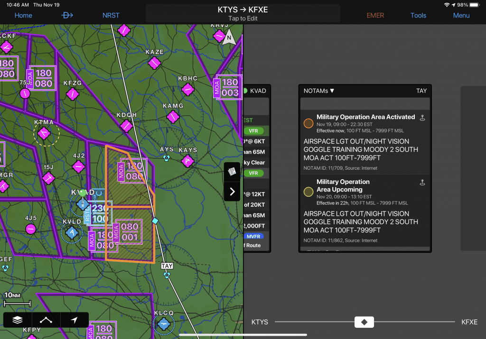Open the Tools menu
This screenshot has width=486, height=339.
point(418,15)
